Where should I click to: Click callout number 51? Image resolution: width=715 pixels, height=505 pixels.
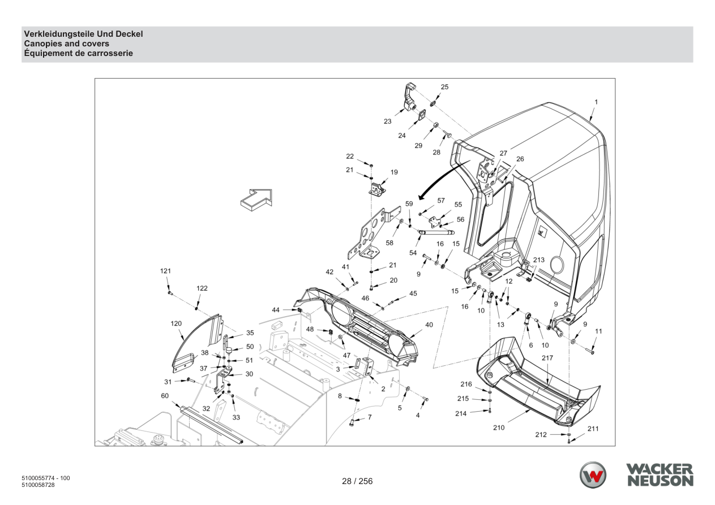click(249, 360)
